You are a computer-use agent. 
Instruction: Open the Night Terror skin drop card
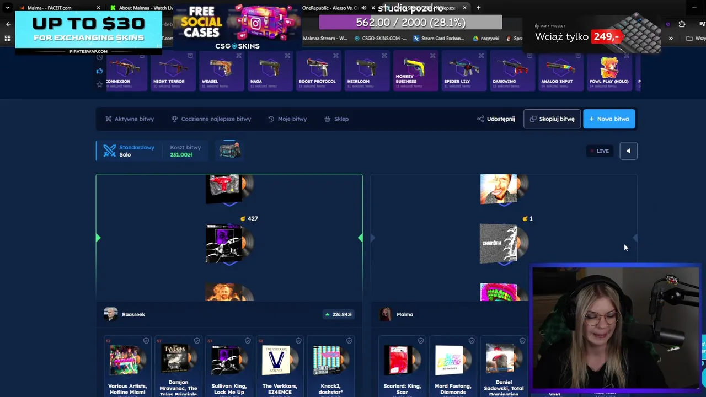(173, 71)
